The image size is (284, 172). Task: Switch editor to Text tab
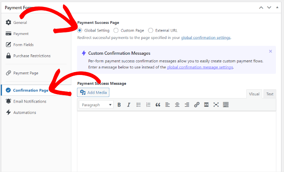tap(270, 94)
